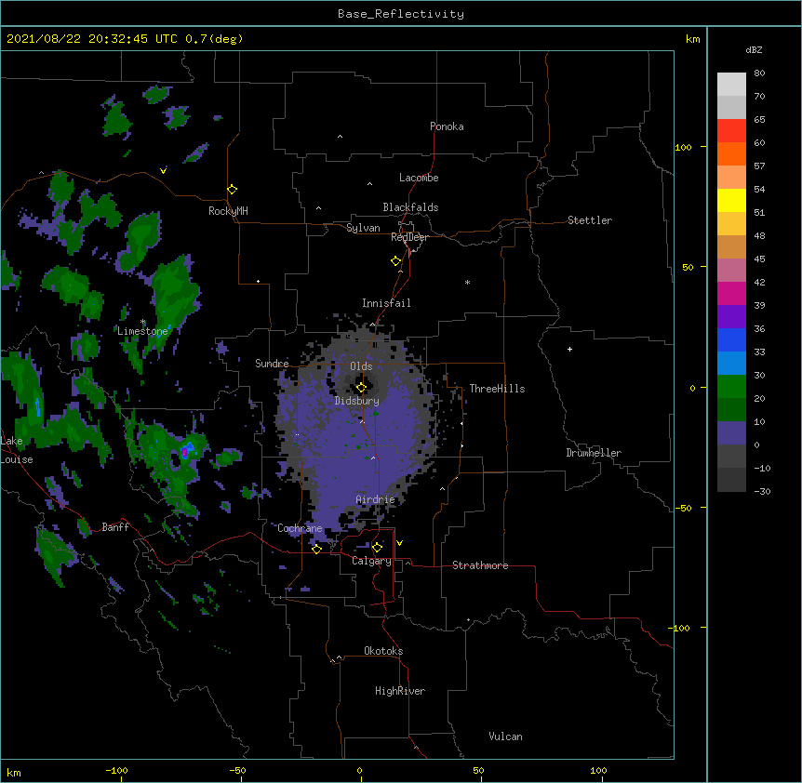This screenshot has height=783, width=802.
Task: Click the km unit label at top right
Action: click(x=693, y=39)
